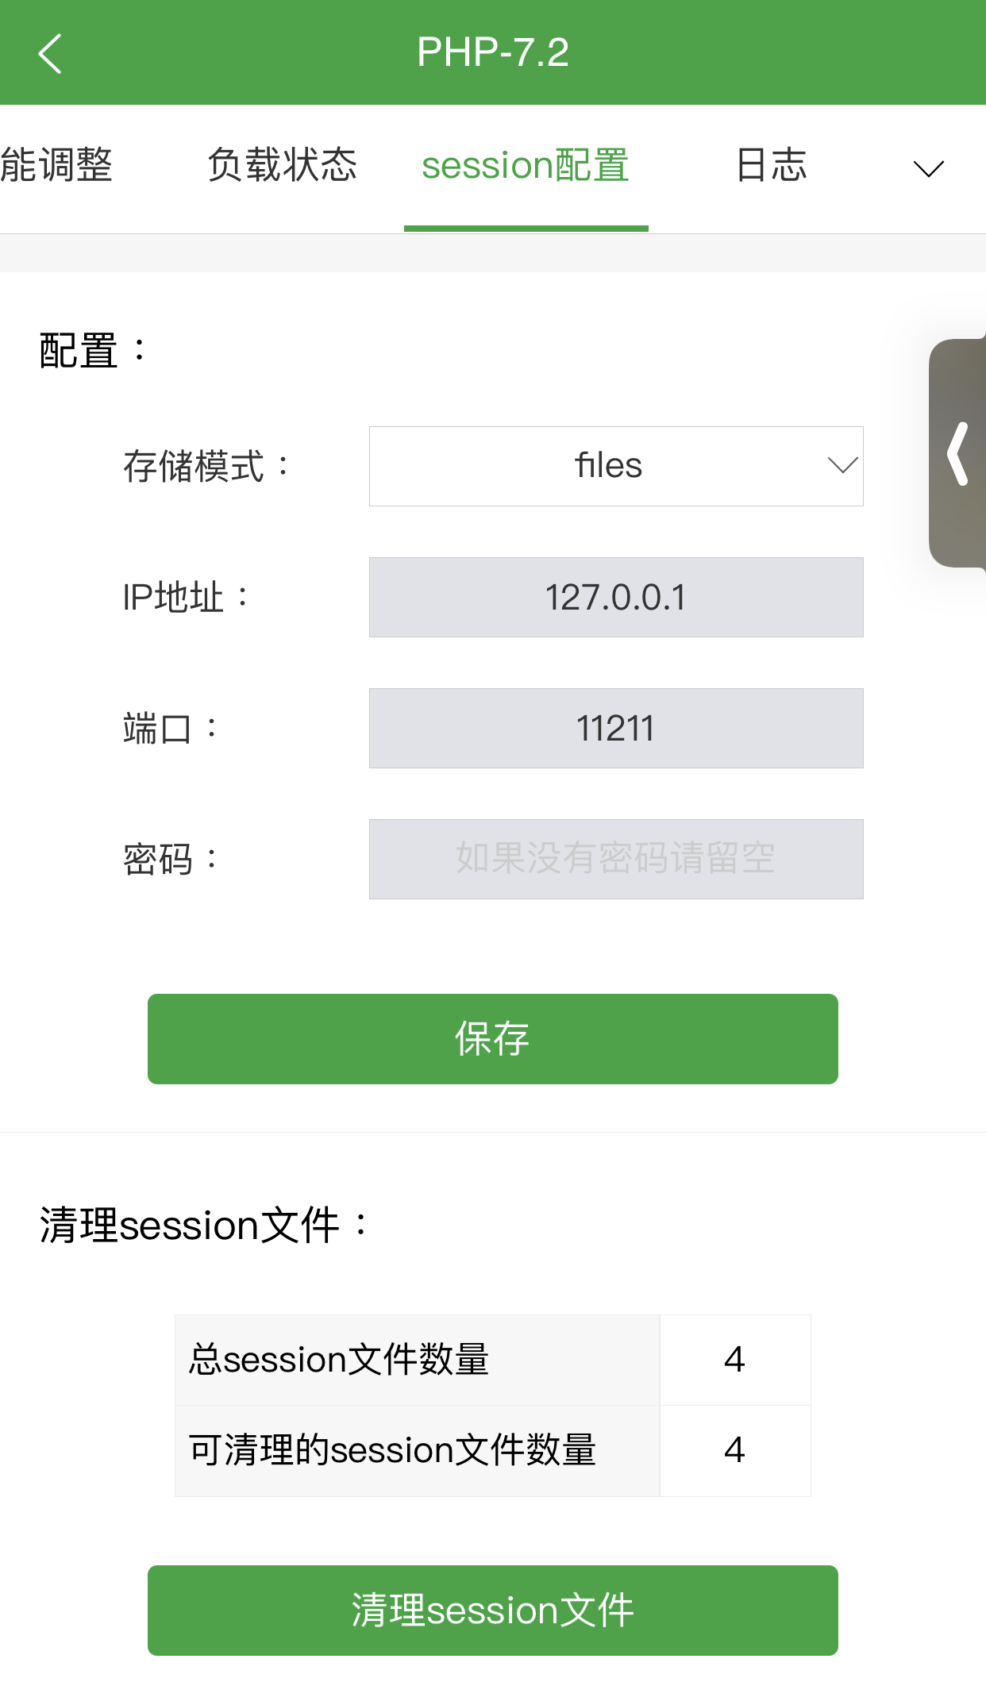Viewport: 986px width, 1705px height.
Task: Tap the total session count value 4
Action: click(x=735, y=1360)
